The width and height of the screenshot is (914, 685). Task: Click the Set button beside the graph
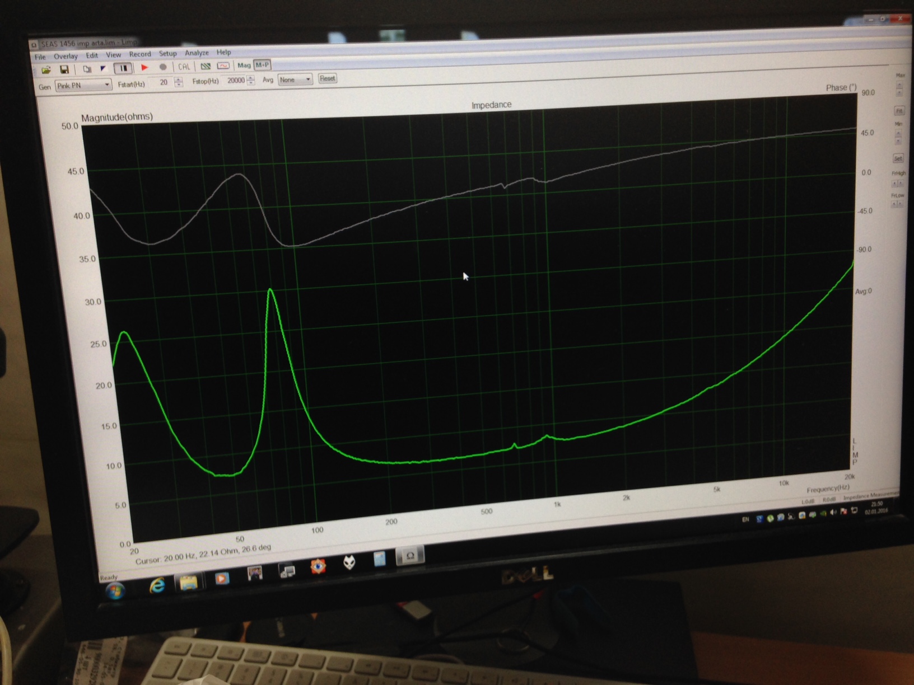(898, 158)
